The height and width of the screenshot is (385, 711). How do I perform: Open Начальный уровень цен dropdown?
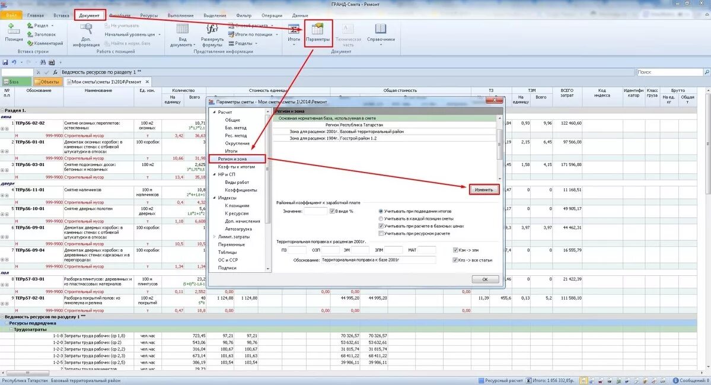pyautogui.click(x=159, y=34)
